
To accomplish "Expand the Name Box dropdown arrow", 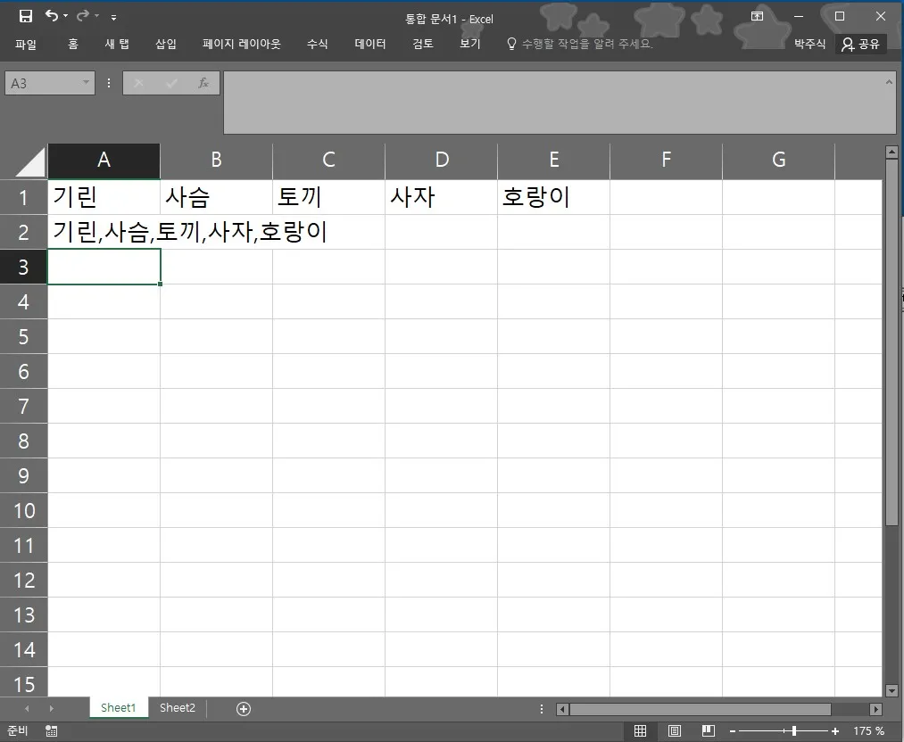I will coord(86,82).
